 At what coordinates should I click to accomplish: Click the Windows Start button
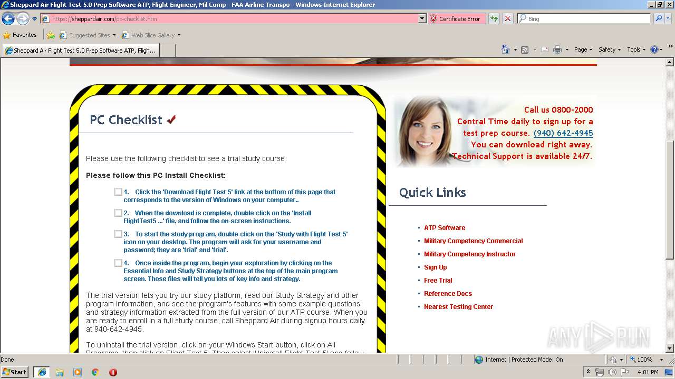15,372
